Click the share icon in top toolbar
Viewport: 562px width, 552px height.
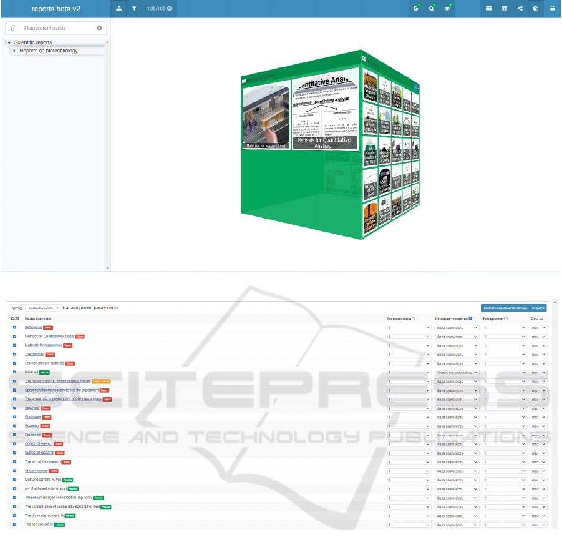tap(520, 9)
